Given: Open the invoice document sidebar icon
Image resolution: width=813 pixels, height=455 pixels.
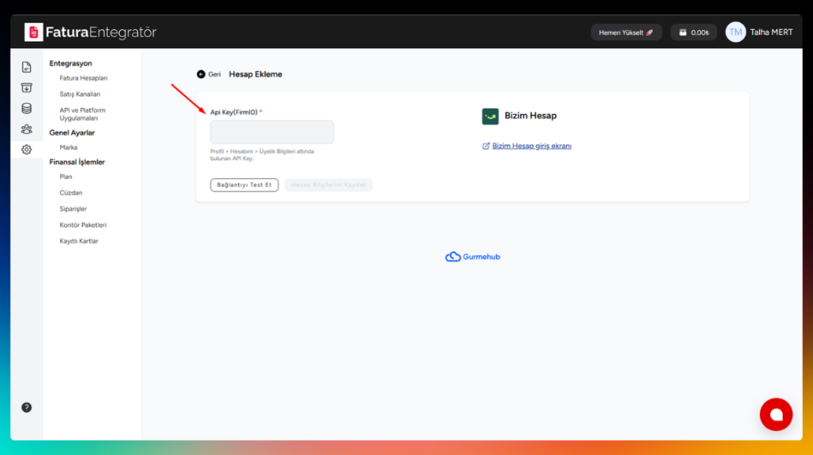Looking at the screenshot, I should point(26,67).
